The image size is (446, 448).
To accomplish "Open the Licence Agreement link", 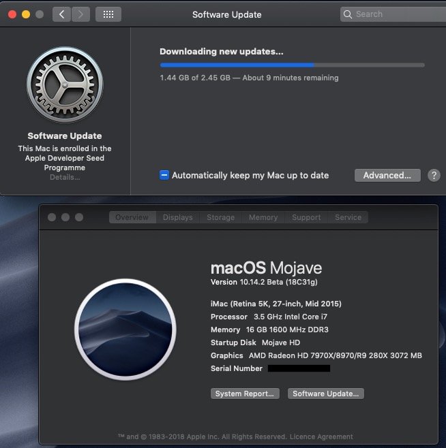I will (x=321, y=436).
